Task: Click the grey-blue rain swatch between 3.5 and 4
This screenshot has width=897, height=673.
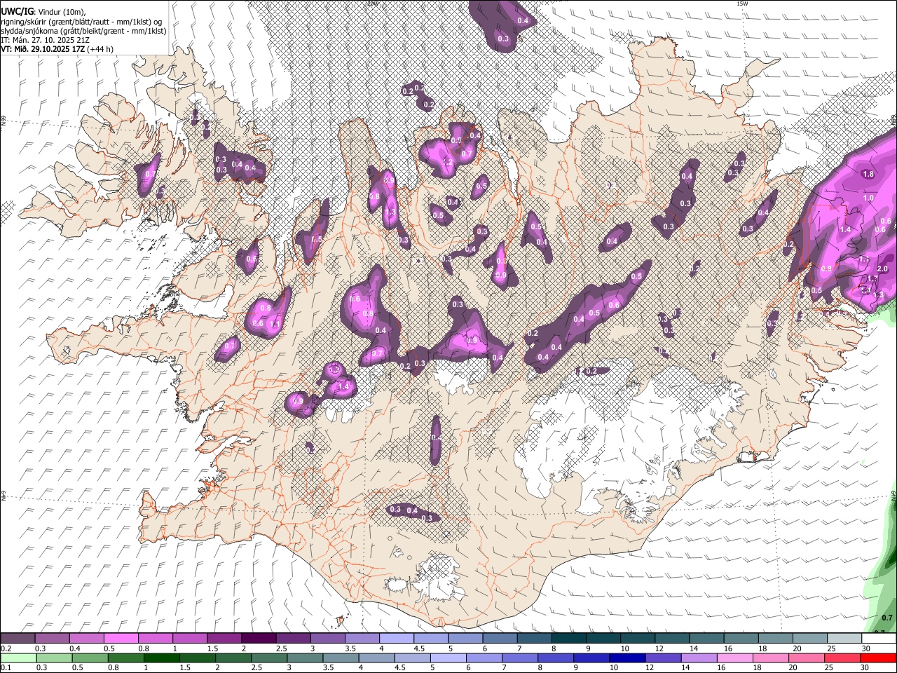Action: pos(340,658)
